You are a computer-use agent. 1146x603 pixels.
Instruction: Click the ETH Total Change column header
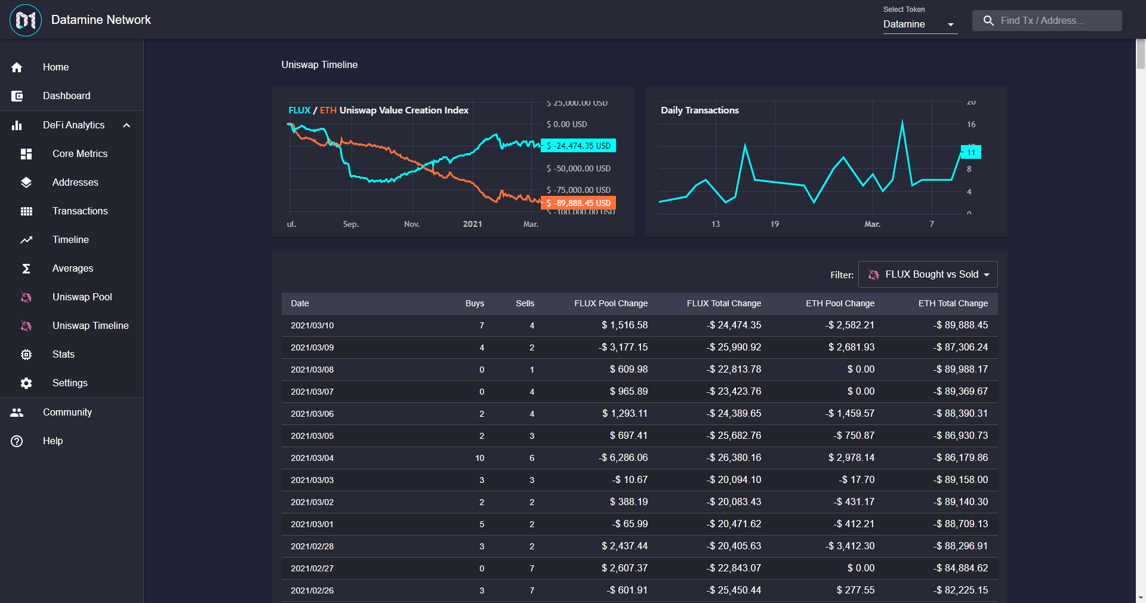click(953, 304)
